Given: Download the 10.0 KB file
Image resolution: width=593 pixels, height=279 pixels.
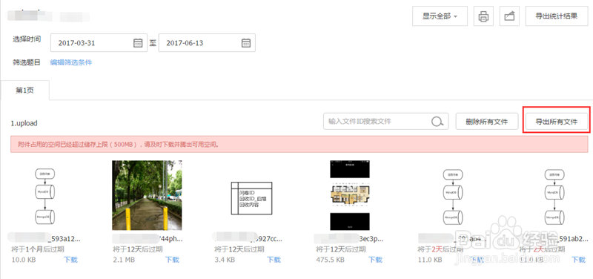Looking at the screenshot, I should (x=70, y=260).
